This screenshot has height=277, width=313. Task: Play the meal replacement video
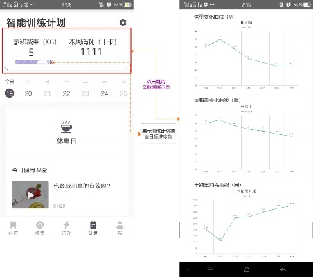(30, 195)
